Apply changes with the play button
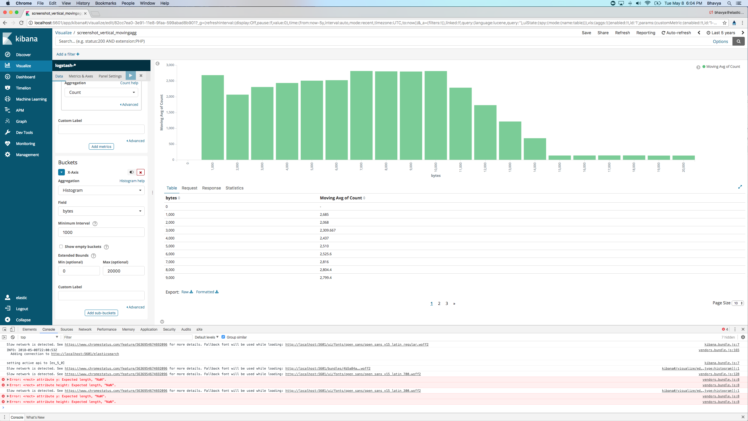 point(130,75)
